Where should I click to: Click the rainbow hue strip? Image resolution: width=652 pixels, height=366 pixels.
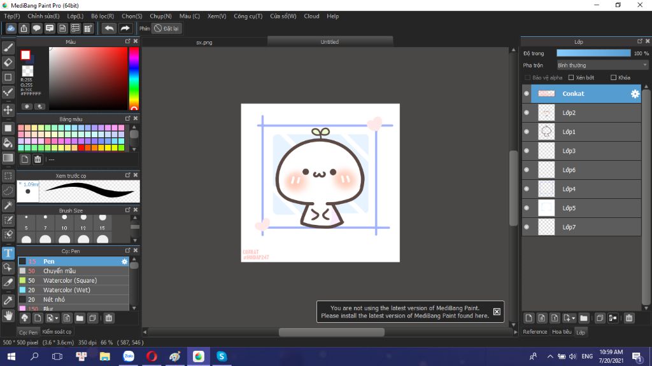134,78
